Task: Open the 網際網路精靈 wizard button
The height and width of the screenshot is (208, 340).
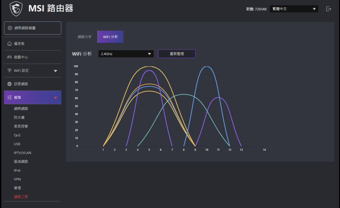Action: (x=33, y=28)
